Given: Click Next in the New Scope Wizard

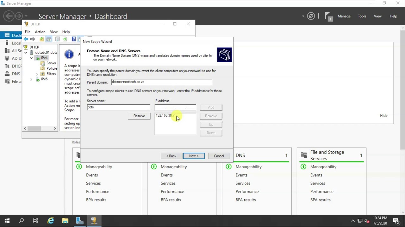Looking at the screenshot, I should pos(194,156).
